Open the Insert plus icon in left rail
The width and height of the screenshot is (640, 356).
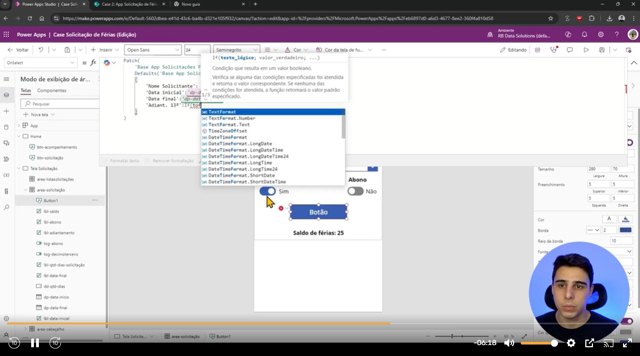pos(6,111)
